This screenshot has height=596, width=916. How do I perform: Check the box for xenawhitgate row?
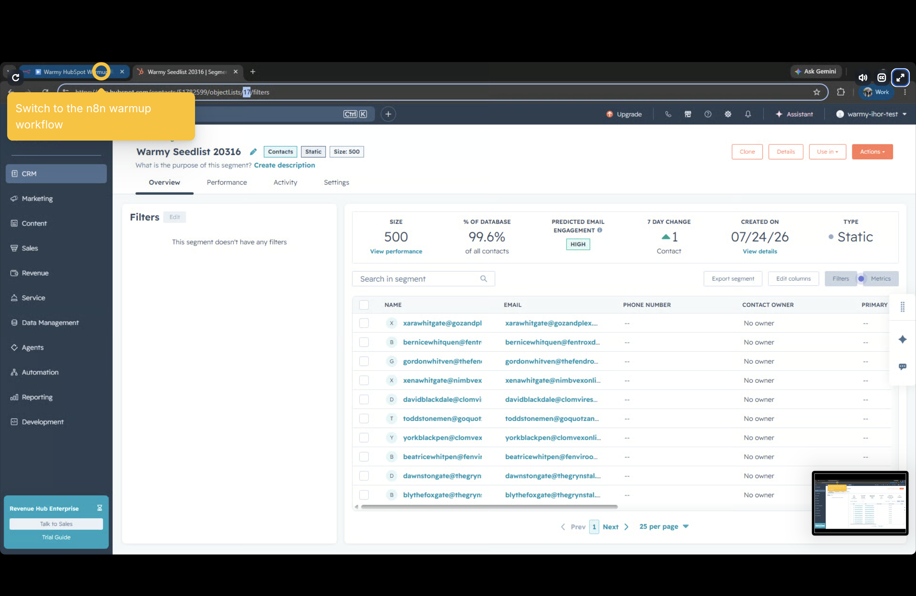pyautogui.click(x=364, y=380)
